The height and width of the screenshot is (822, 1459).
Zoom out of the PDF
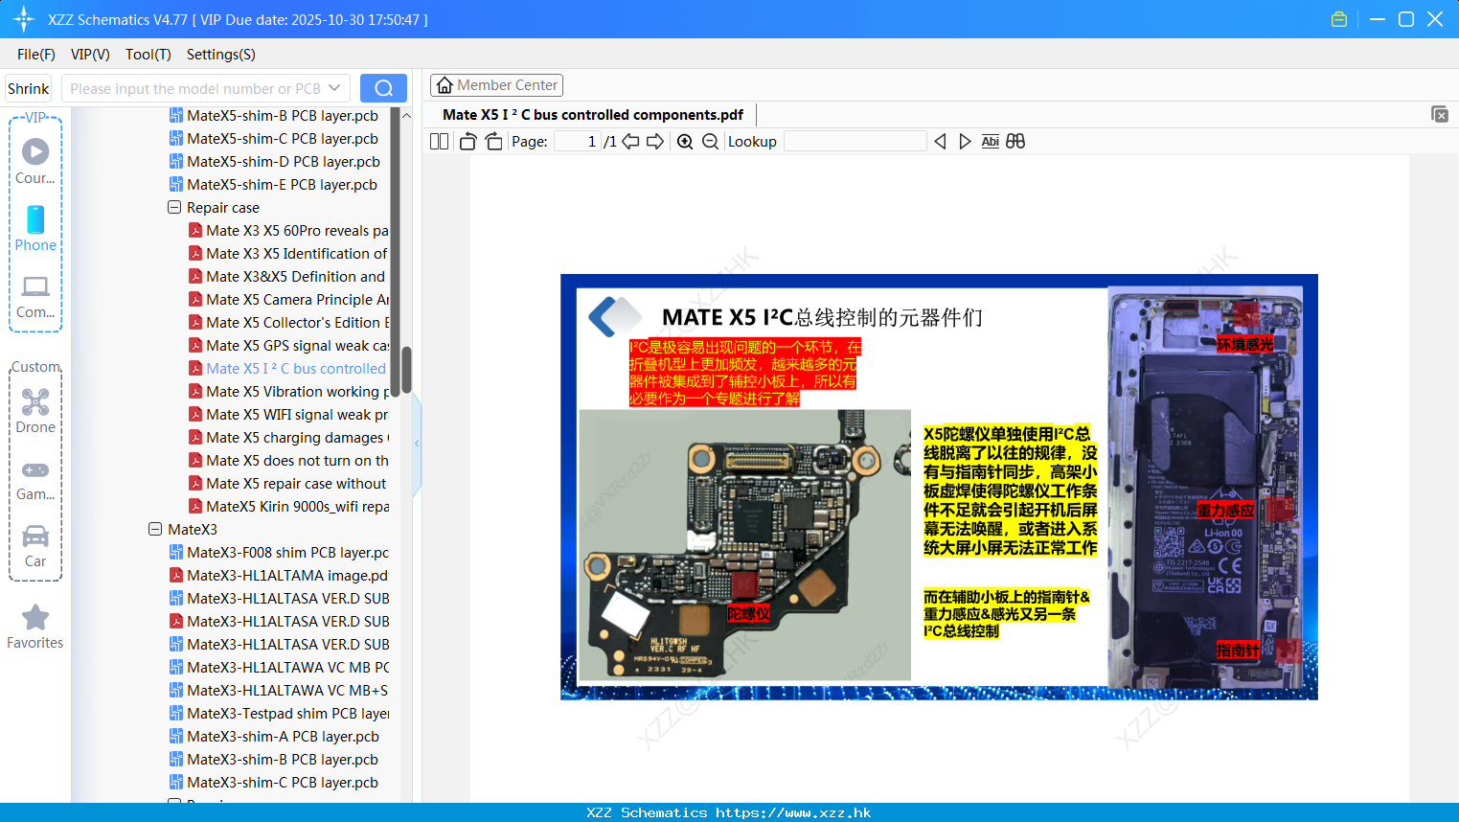710,142
